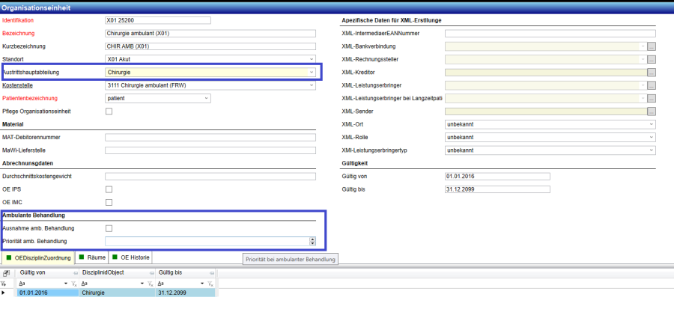Open the grid column chooser icon

[6, 274]
